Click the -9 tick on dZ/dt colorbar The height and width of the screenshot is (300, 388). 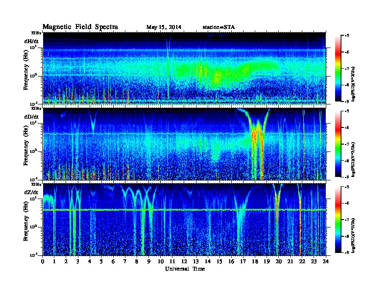(347, 253)
